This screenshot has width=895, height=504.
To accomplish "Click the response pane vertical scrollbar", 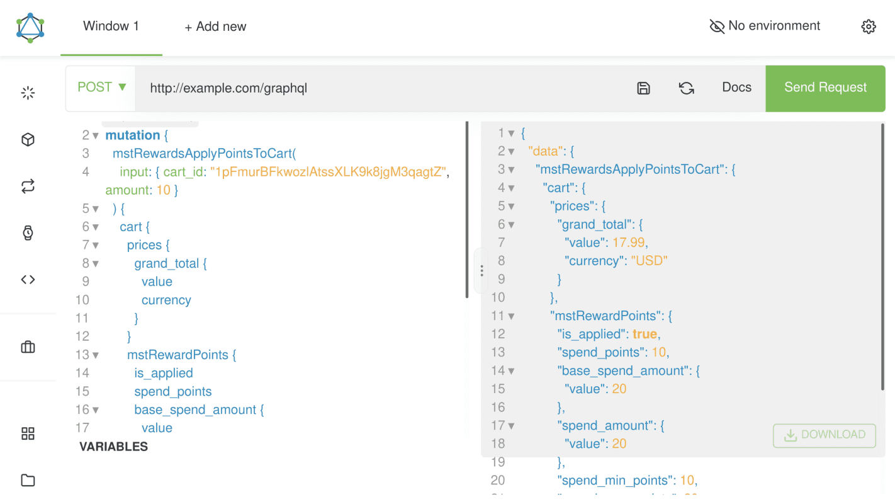I will click(x=882, y=257).
